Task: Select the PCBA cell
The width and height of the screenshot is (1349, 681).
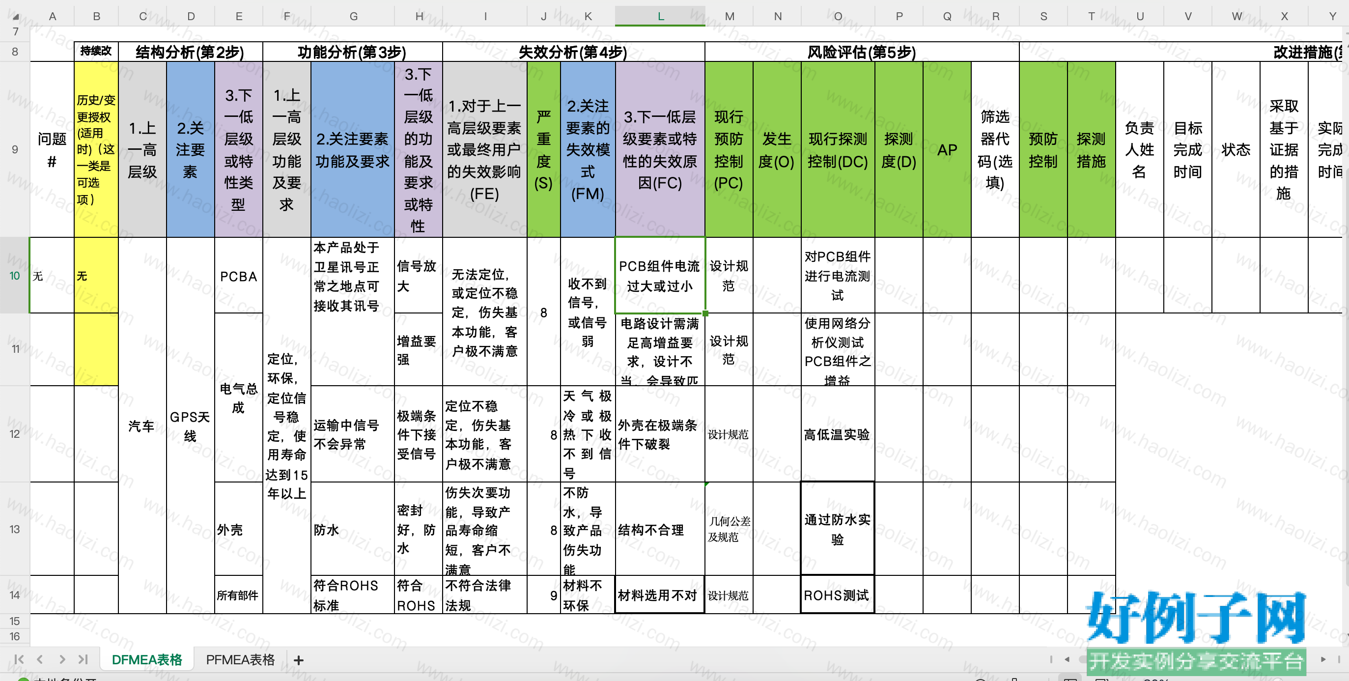Action: point(239,276)
